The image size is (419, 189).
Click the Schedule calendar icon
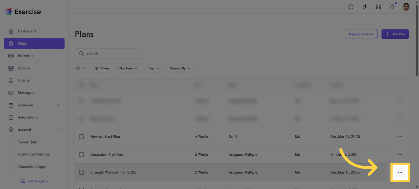pyautogui.click(x=11, y=105)
